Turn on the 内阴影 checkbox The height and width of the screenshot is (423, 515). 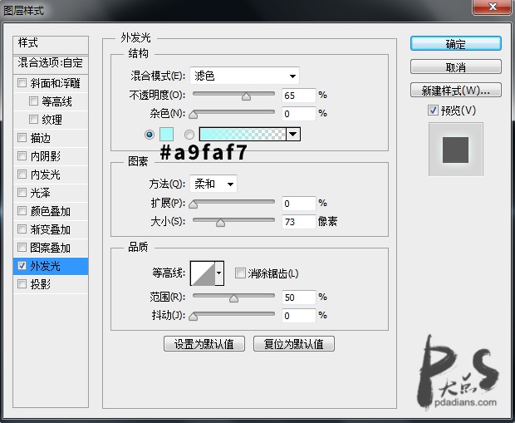(22, 155)
